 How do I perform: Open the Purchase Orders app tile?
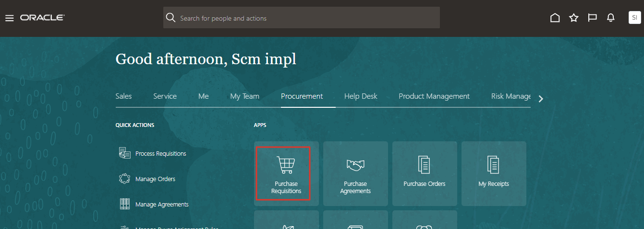click(425, 173)
